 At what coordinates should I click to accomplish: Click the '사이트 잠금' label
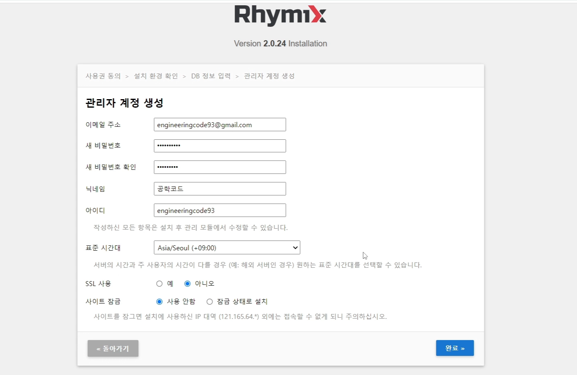103,301
